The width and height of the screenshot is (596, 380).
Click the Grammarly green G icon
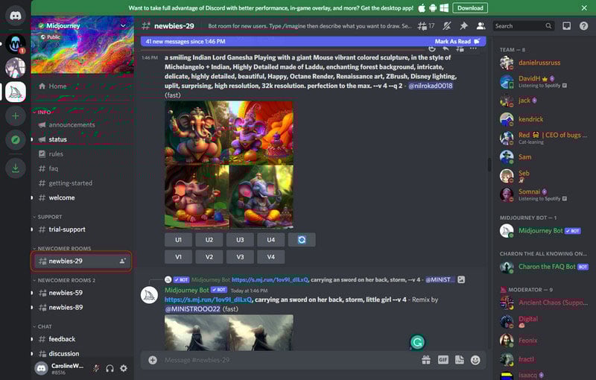[417, 343]
